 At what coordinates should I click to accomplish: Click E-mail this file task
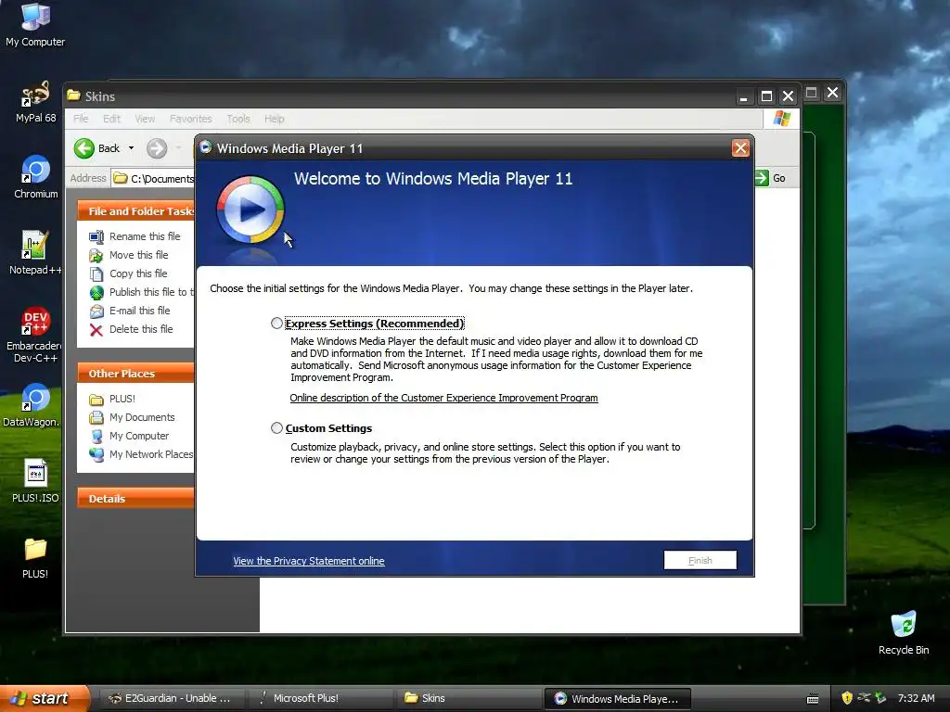coord(139,311)
